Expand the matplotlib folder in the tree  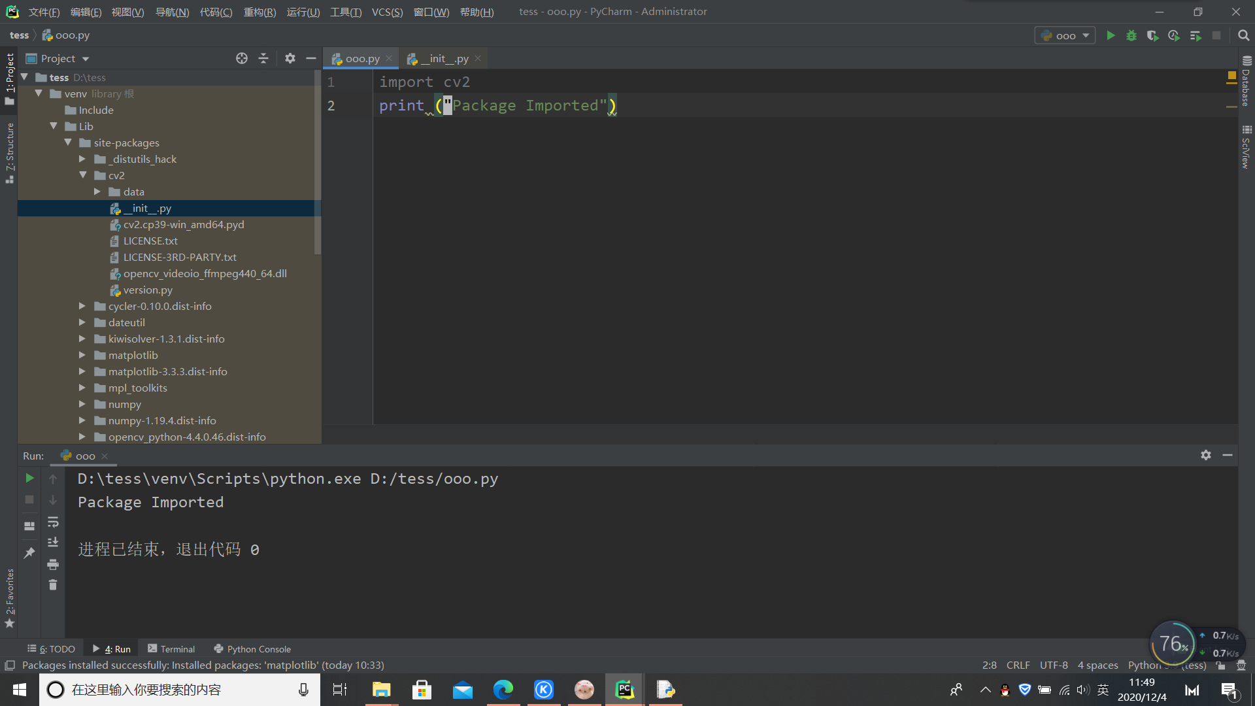click(x=82, y=355)
